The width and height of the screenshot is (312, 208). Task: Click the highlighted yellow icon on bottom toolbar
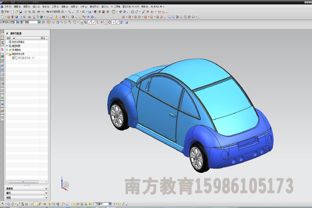(x=35, y=204)
